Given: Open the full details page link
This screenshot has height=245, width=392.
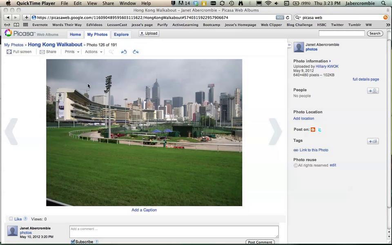Looking at the screenshot, I should [x=366, y=79].
